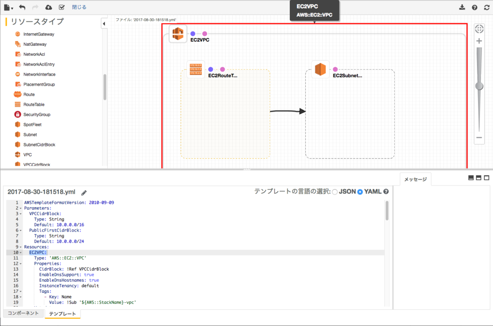
Task: Click the arrow connecting RouteTable to Subnet
Action: coord(288,111)
